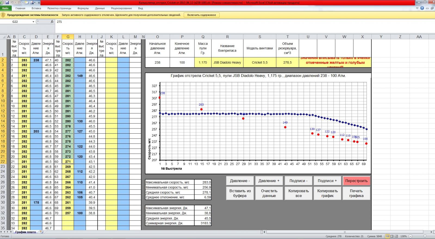Switch to page break preview in the status bar
This screenshot has height=239, width=435.
click(396, 236)
